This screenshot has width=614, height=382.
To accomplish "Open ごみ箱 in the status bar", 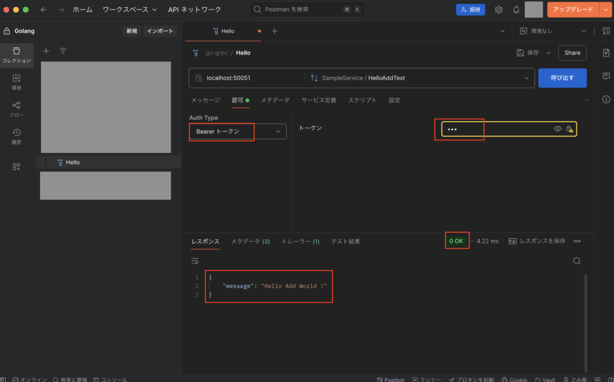I will click(x=575, y=379).
